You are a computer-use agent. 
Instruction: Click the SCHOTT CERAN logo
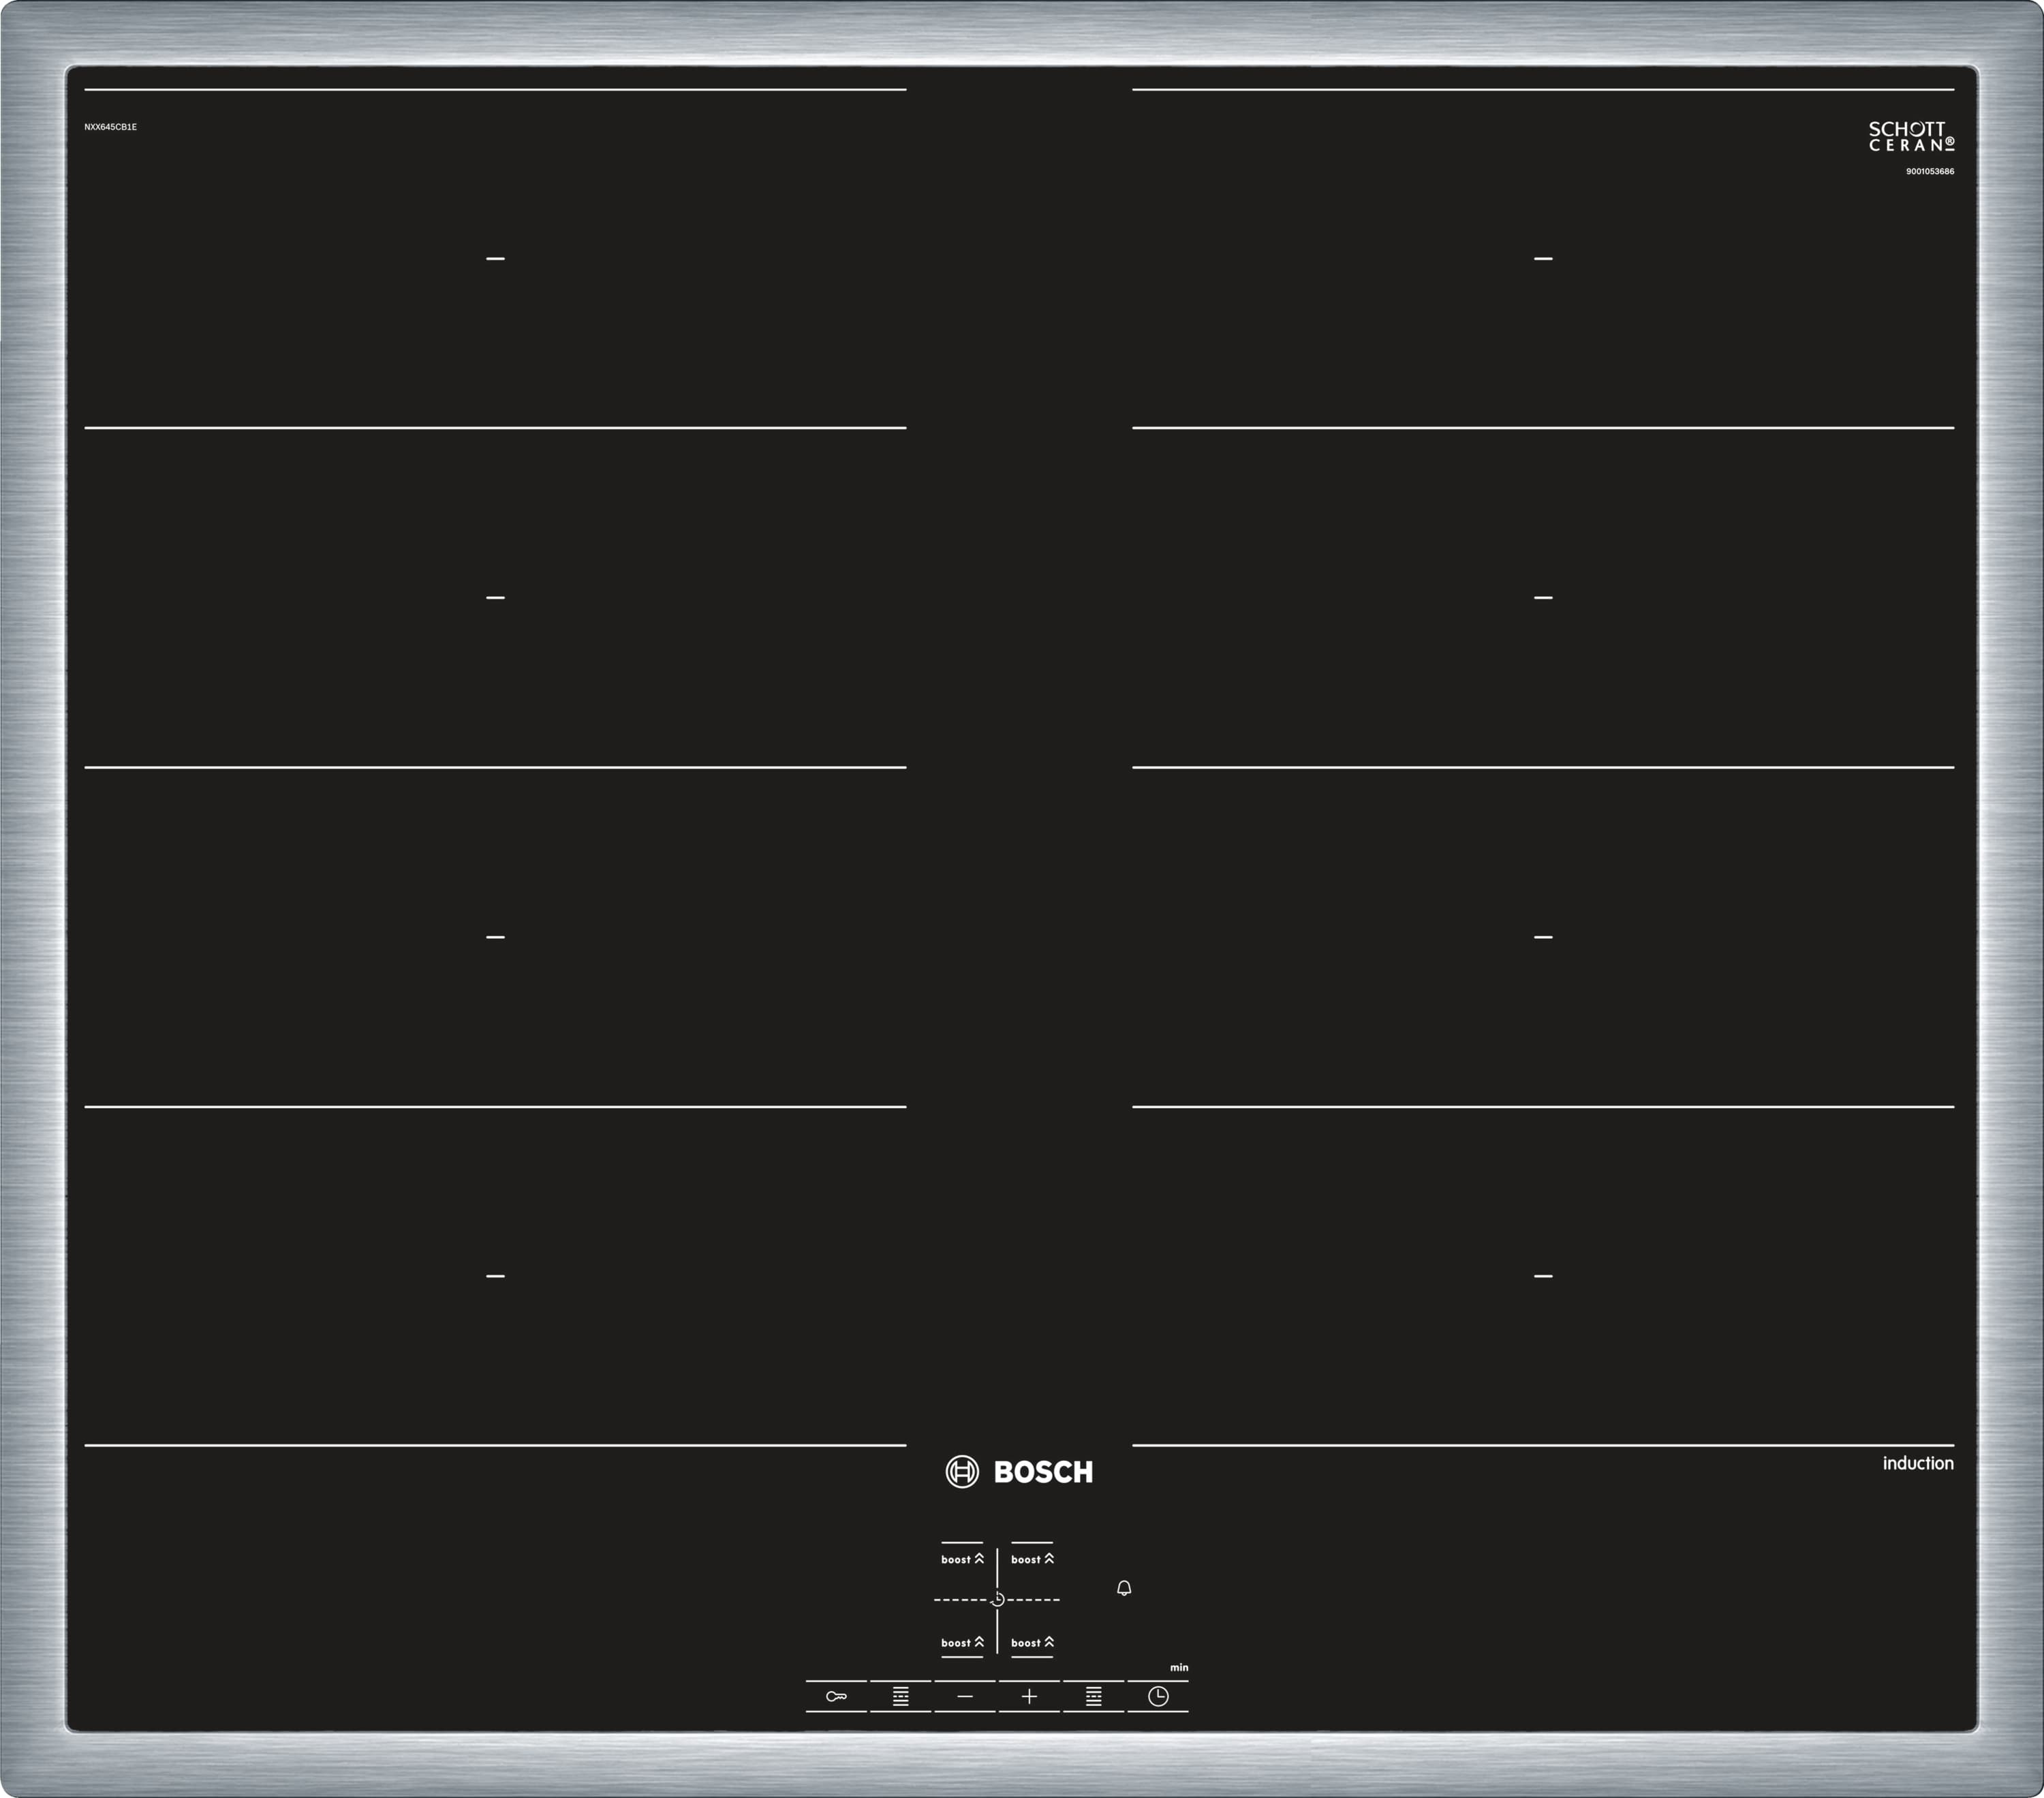pos(1911,136)
